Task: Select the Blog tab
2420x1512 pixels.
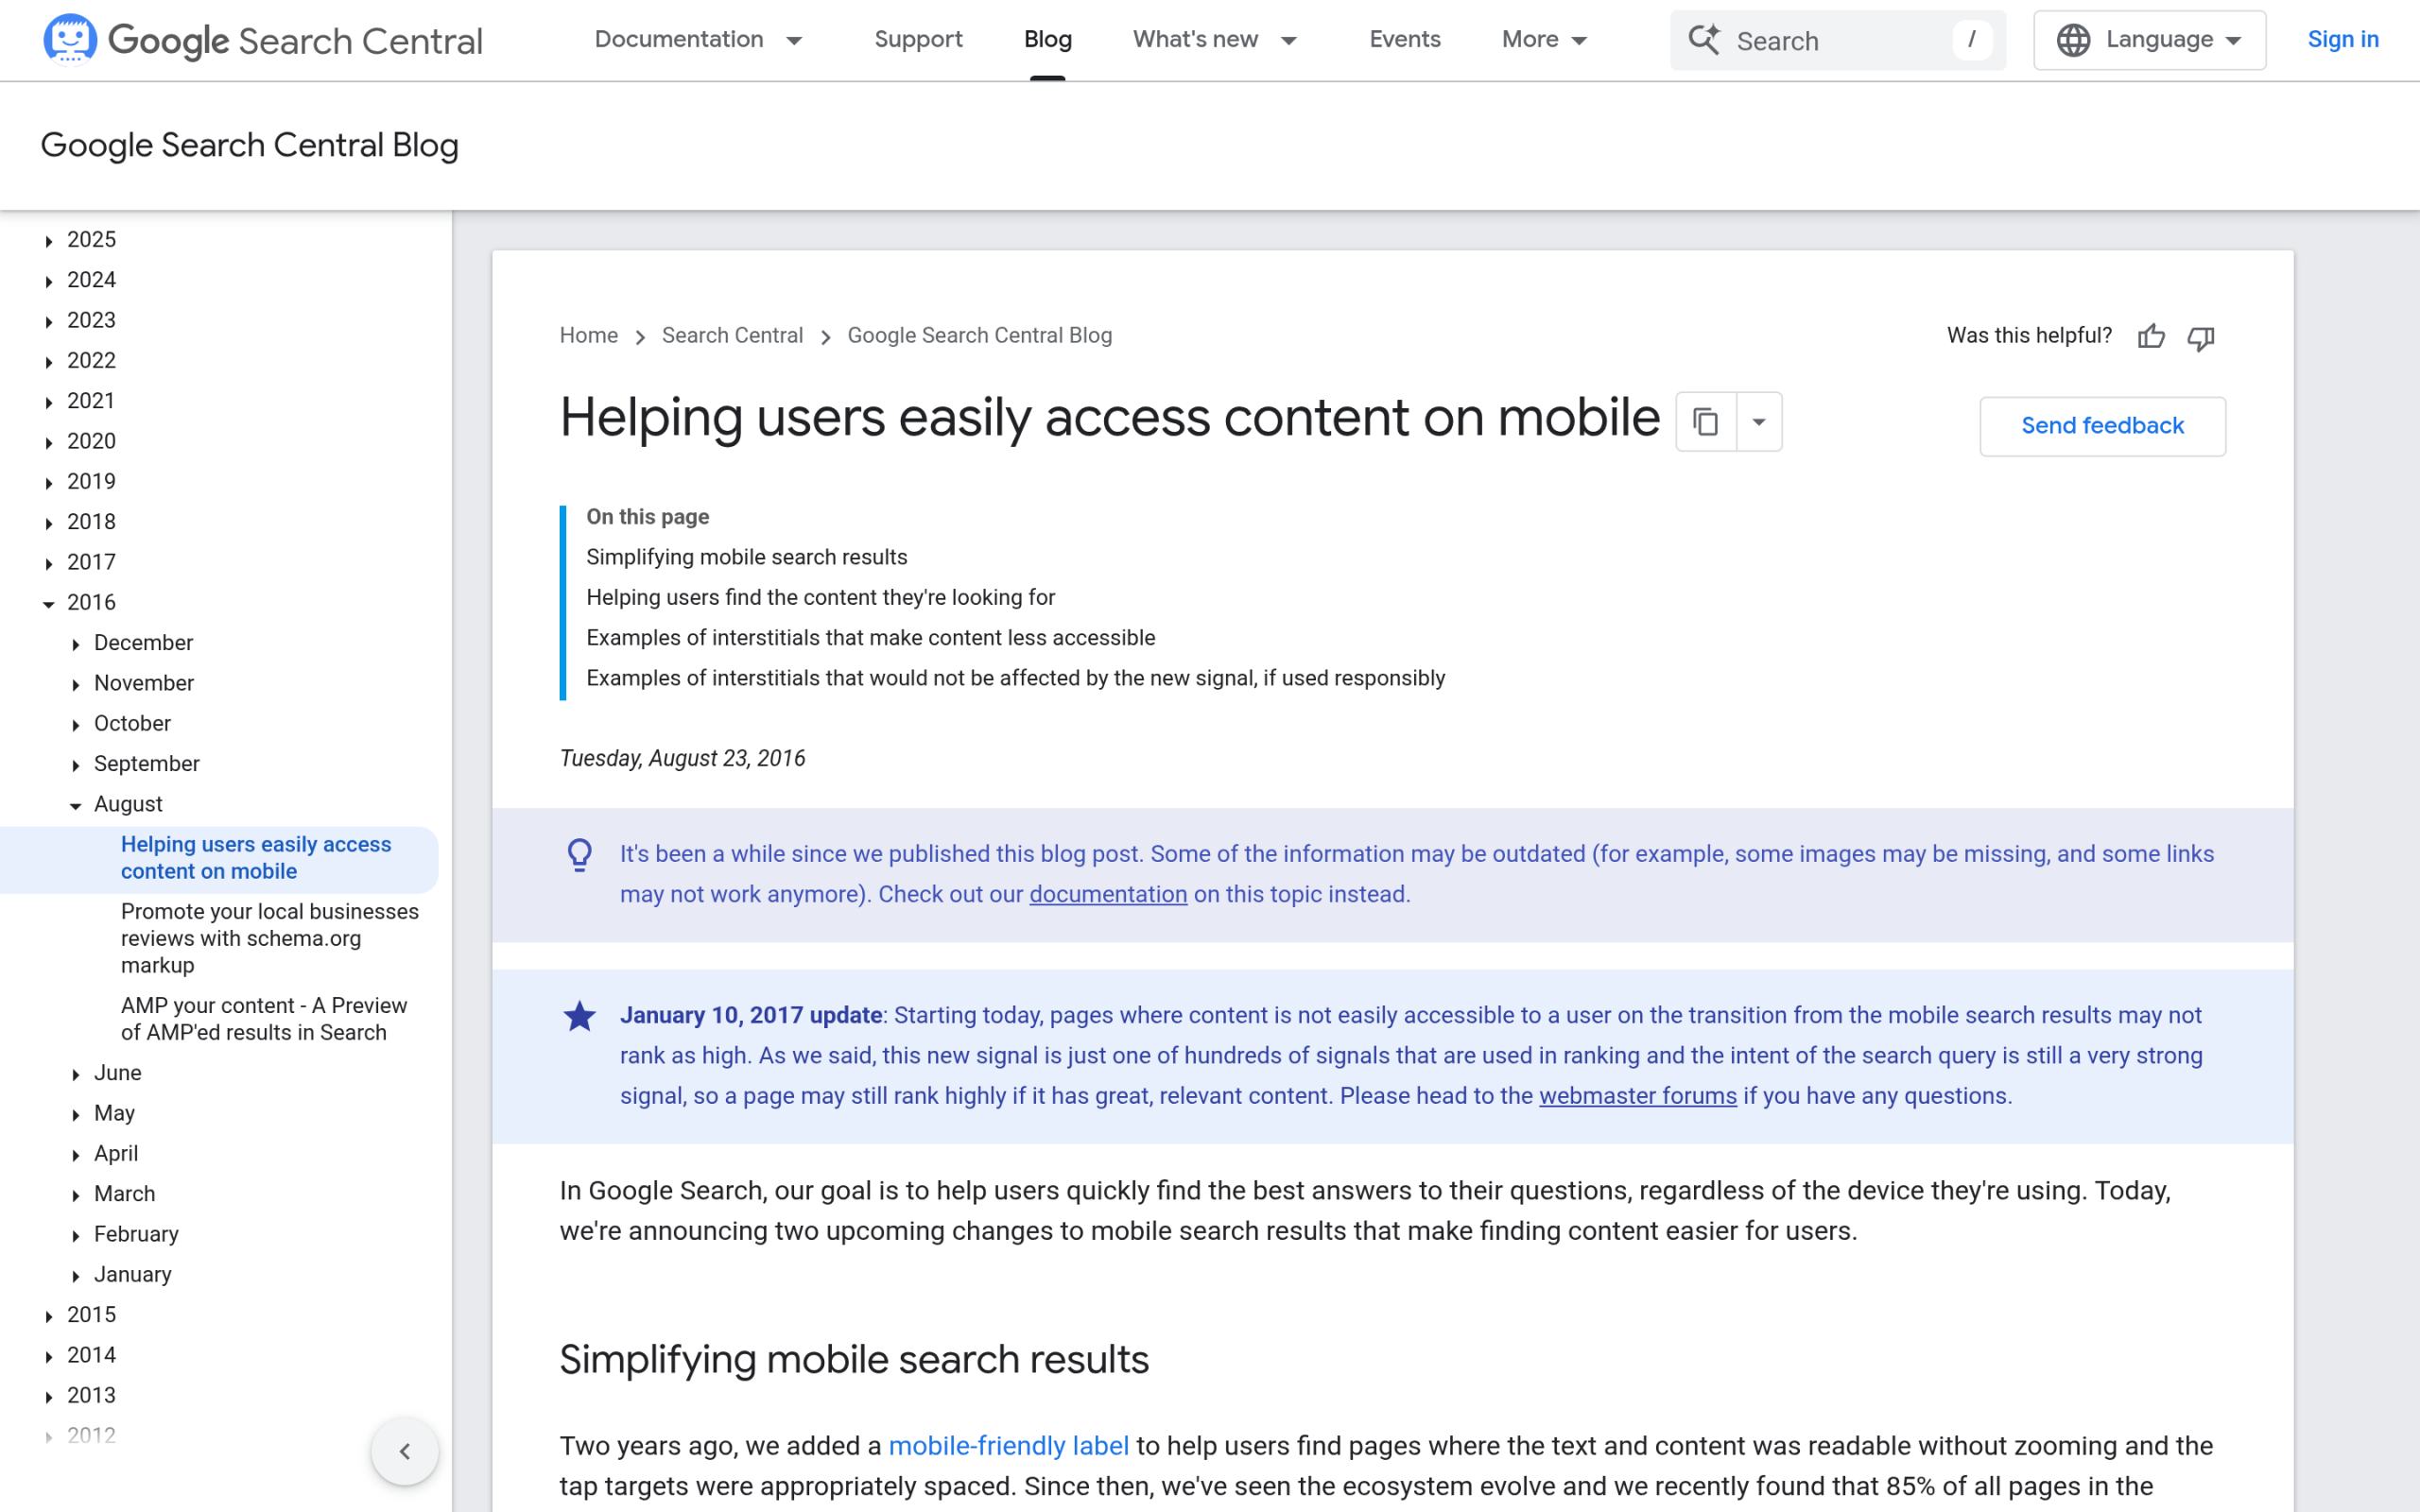Action: [1047, 40]
